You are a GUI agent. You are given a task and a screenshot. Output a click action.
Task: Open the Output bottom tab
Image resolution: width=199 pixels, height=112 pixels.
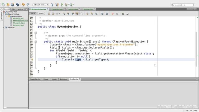(46, 79)
